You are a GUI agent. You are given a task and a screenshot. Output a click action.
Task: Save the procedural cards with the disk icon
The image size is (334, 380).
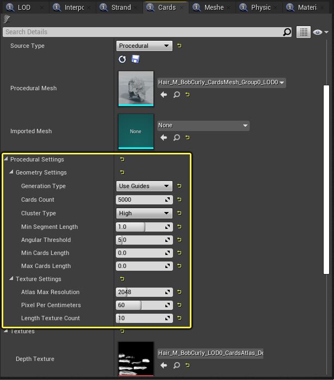(x=135, y=59)
